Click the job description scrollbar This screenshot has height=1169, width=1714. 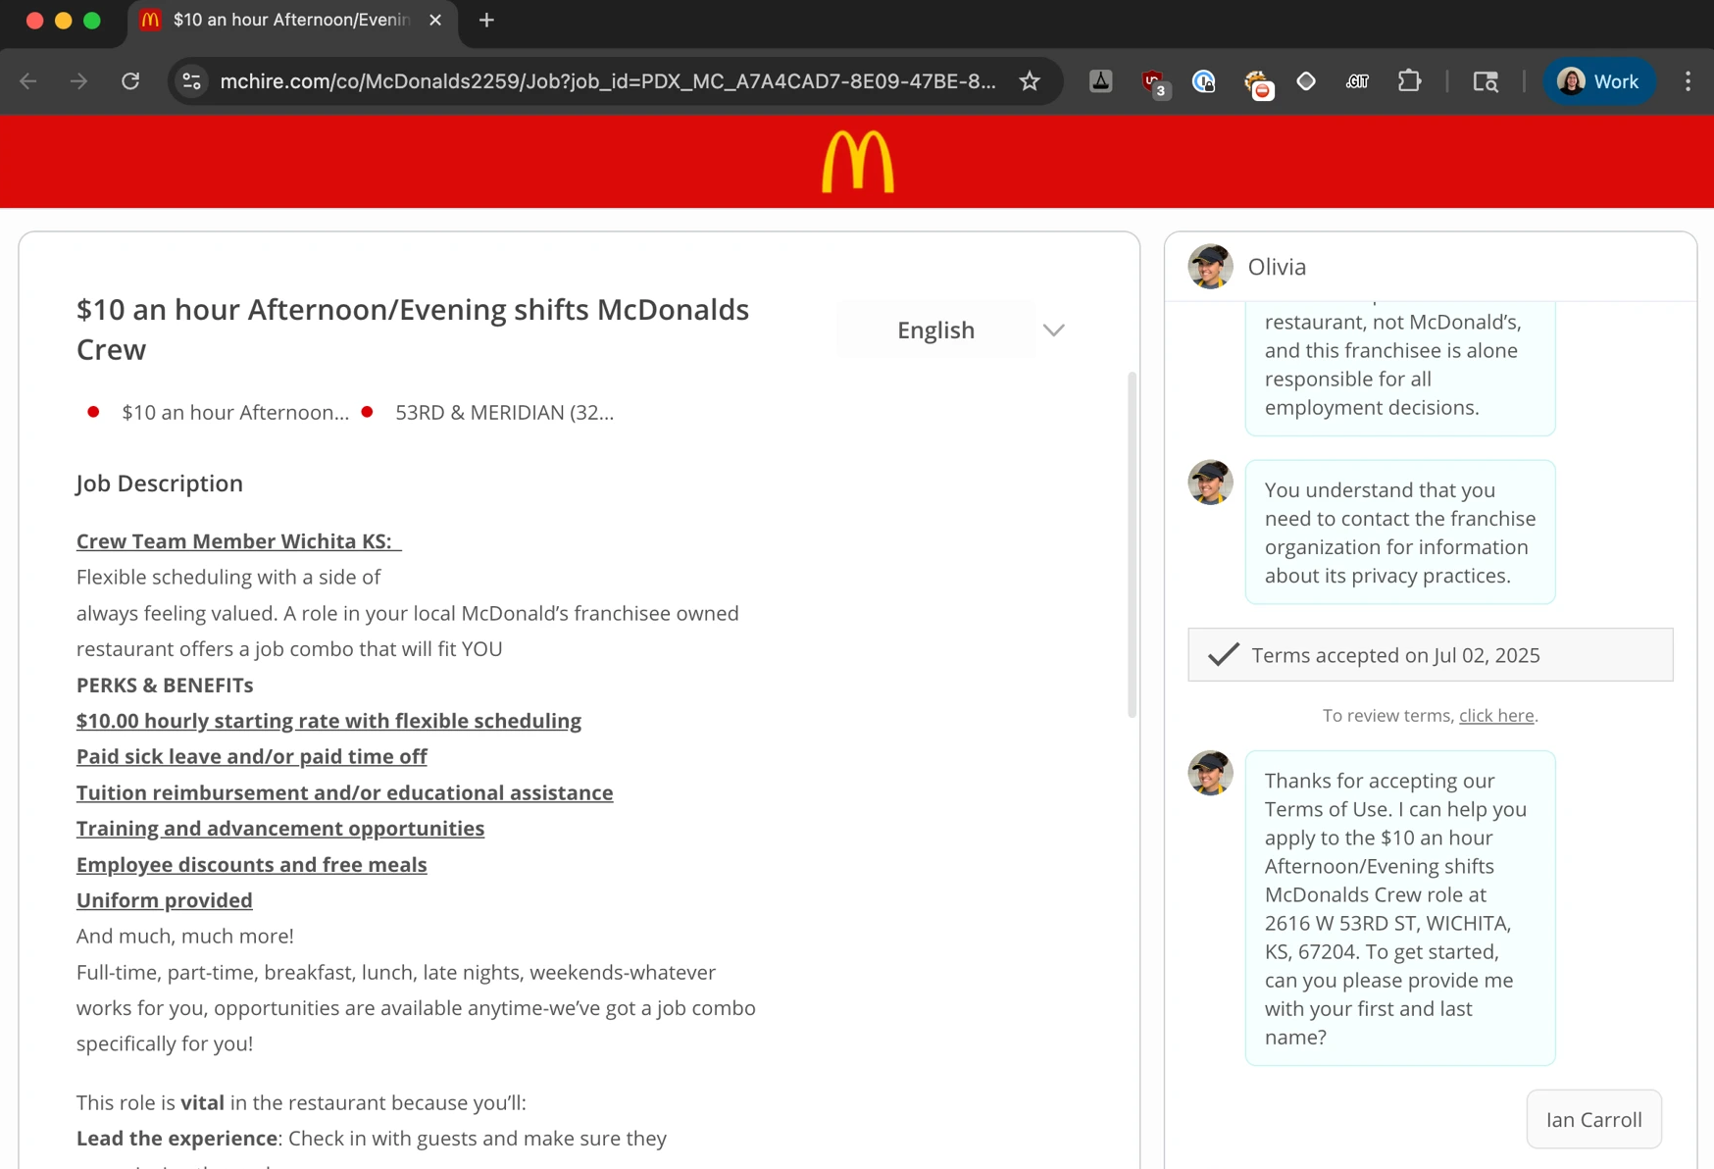1133,544
